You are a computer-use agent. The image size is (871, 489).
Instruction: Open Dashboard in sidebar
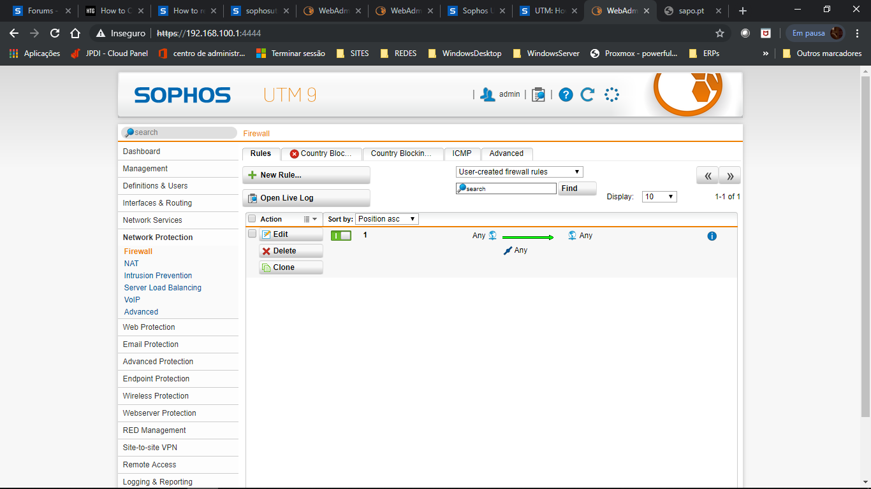click(x=179, y=152)
